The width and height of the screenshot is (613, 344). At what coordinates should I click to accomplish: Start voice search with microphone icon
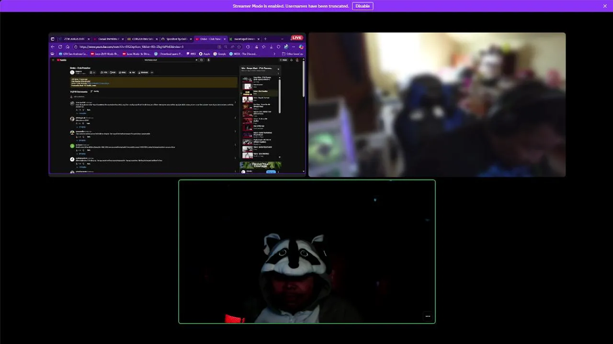tap(208, 60)
